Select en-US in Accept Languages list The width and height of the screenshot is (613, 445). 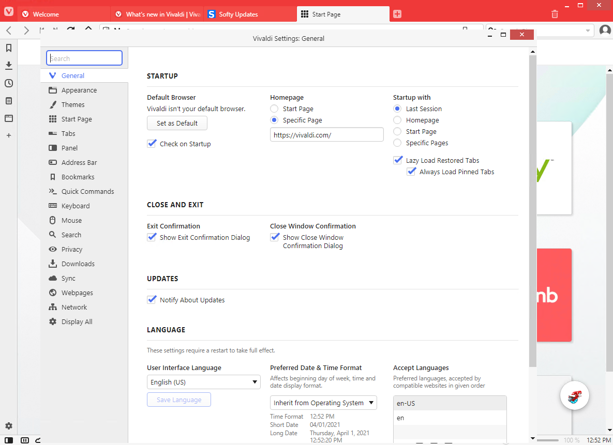[450, 403]
